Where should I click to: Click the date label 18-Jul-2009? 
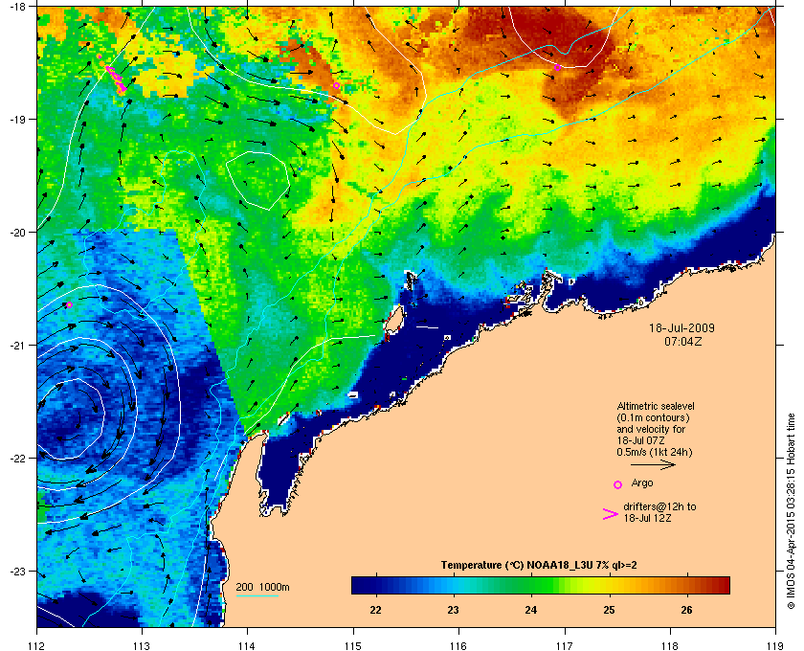[x=681, y=327]
